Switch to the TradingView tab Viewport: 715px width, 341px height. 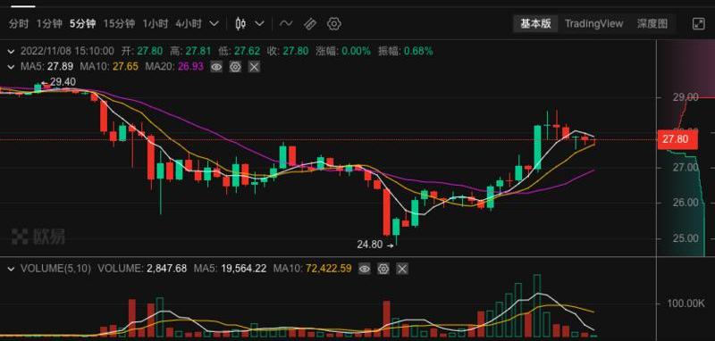(593, 24)
